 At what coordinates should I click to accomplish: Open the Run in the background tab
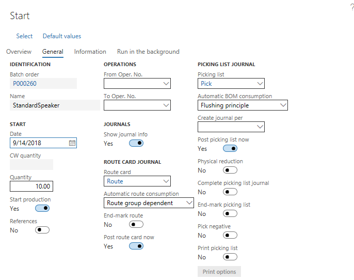click(x=148, y=52)
